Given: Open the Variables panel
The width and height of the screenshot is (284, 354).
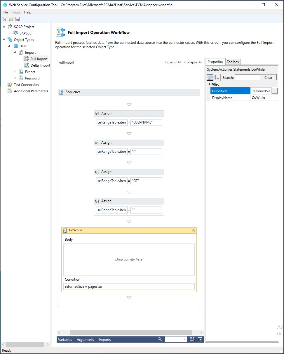Looking at the screenshot, I should pos(65,340).
